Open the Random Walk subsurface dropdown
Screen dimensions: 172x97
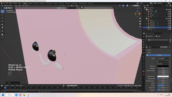[162, 64]
